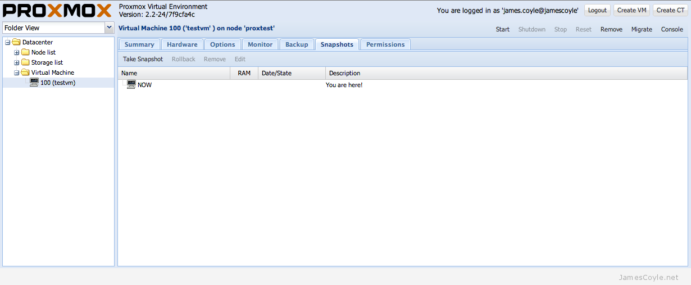This screenshot has height=285, width=691.
Task: Click the NOW snapshot monitor icon
Action: 131,84
